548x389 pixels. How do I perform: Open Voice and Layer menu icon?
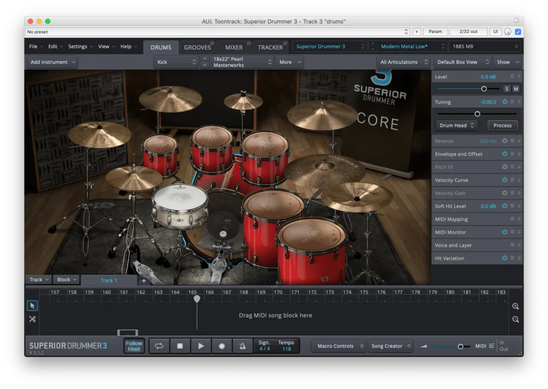512,245
